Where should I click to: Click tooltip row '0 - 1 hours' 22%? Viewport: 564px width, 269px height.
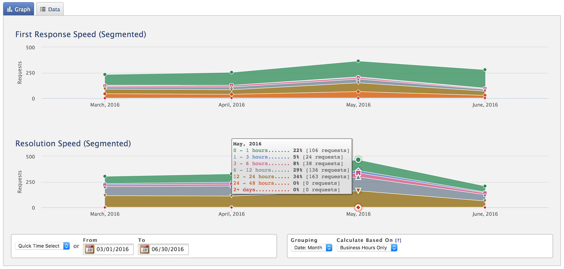291,151
